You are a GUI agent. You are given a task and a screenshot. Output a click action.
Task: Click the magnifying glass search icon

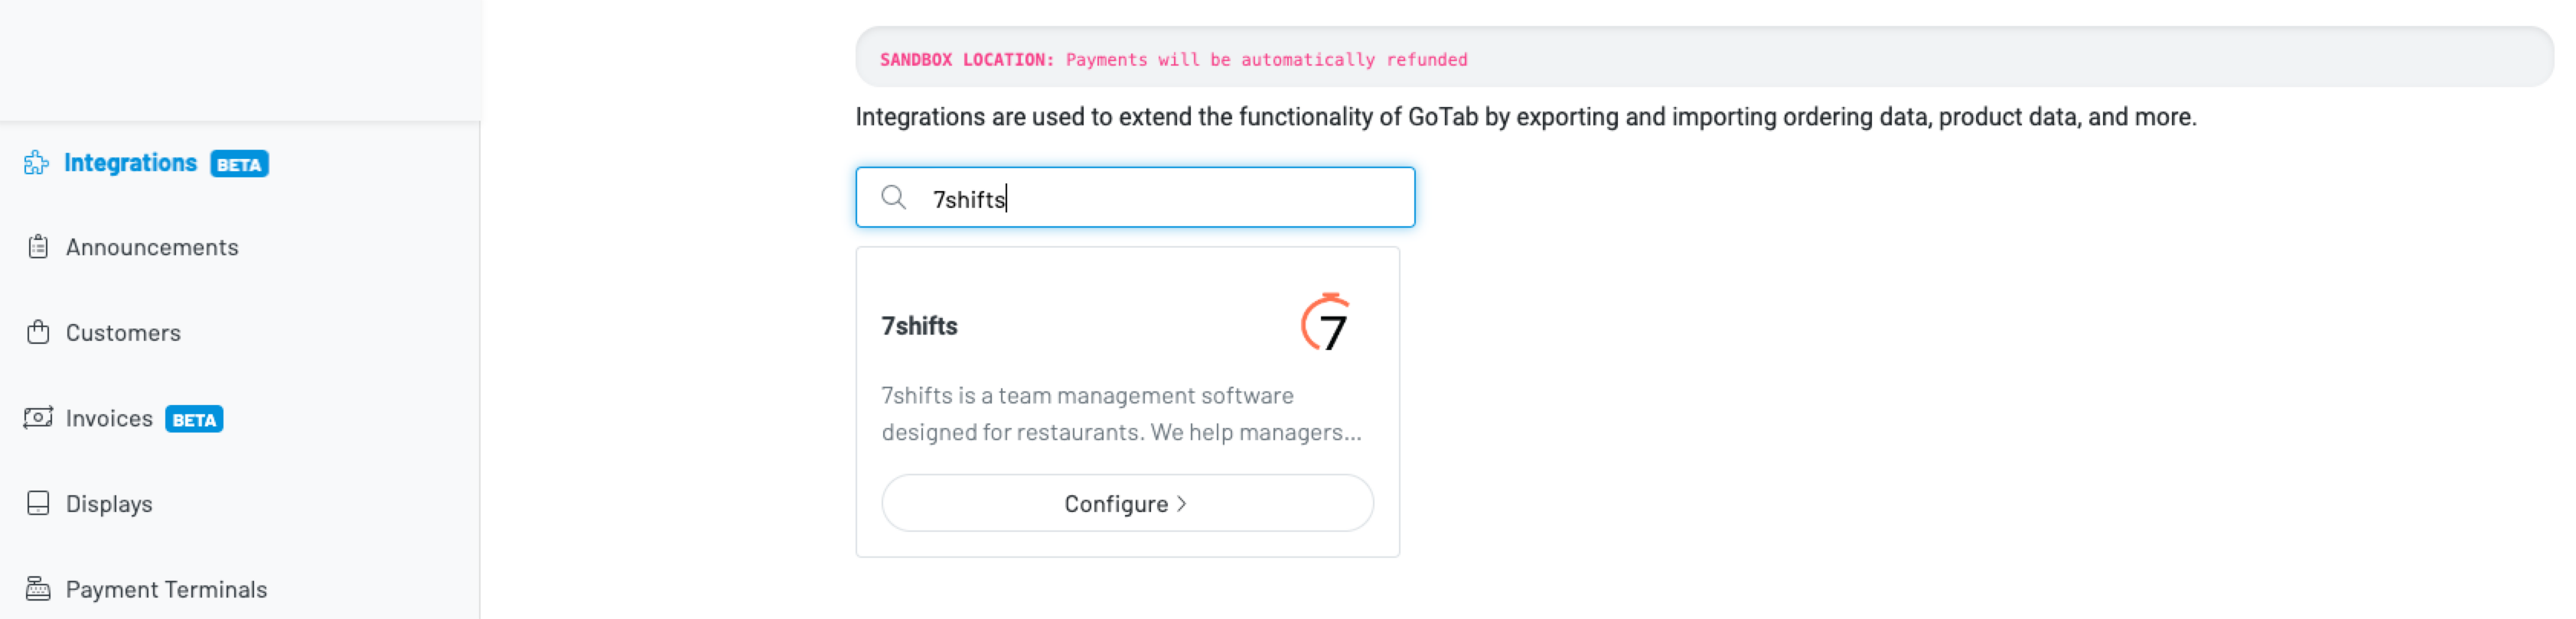tap(893, 198)
